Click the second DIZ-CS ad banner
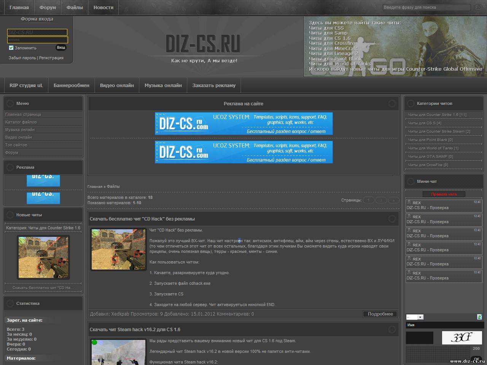 (243, 152)
